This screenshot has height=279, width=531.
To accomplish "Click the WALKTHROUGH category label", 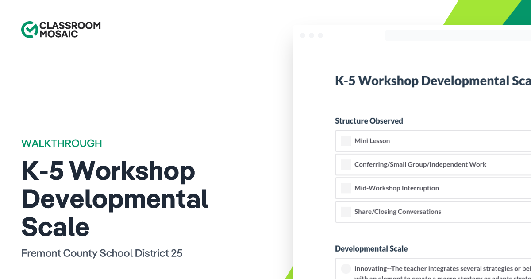I will pos(62,143).
